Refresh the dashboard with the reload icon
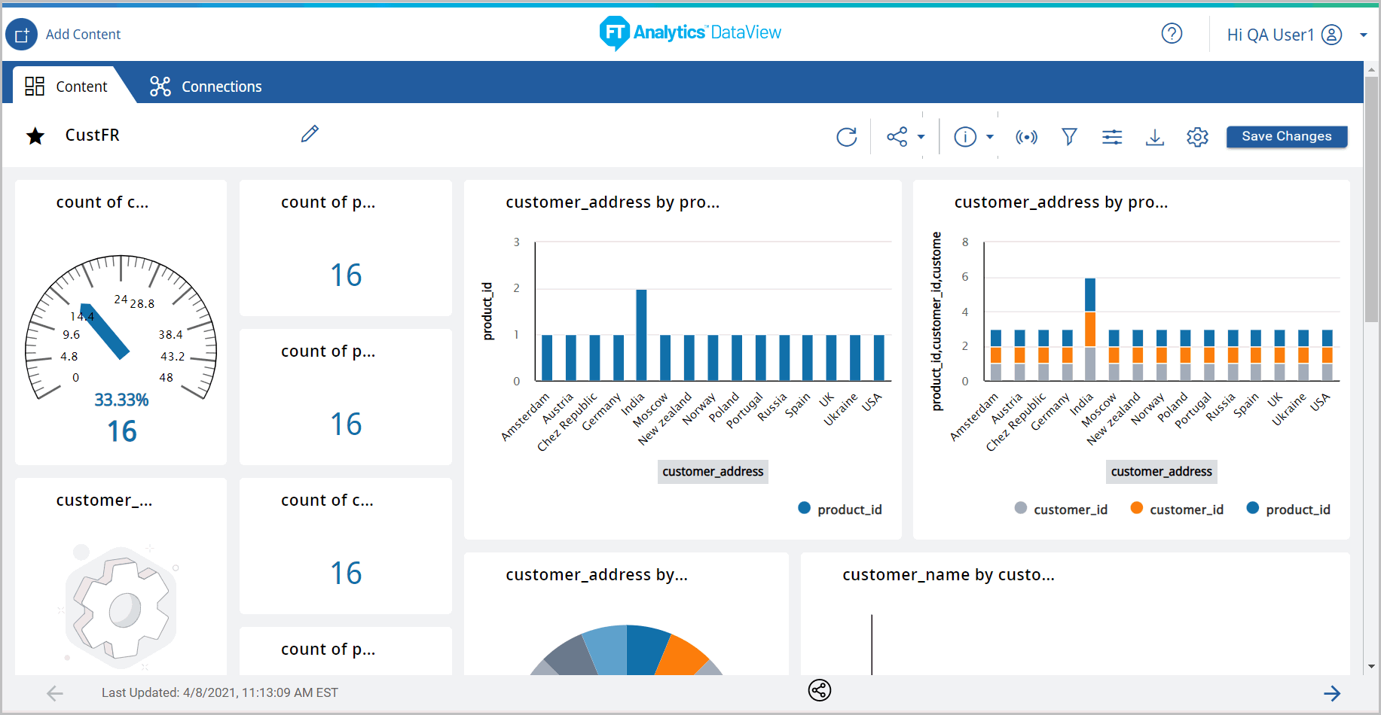 [847, 137]
